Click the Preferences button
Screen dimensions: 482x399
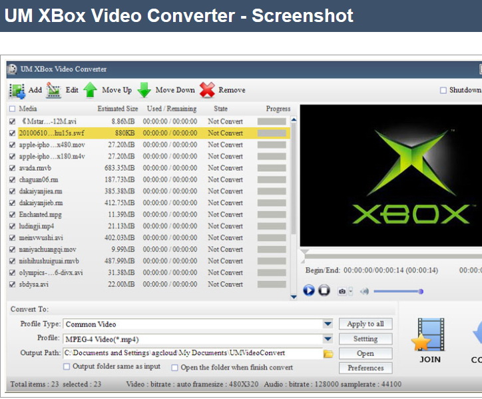point(365,368)
